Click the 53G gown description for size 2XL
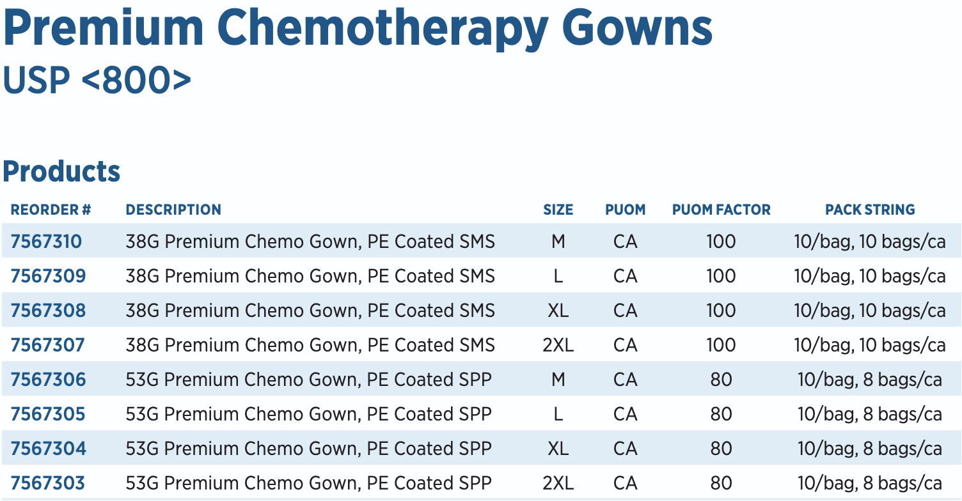This screenshot has height=501, width=962. [308, 483]
